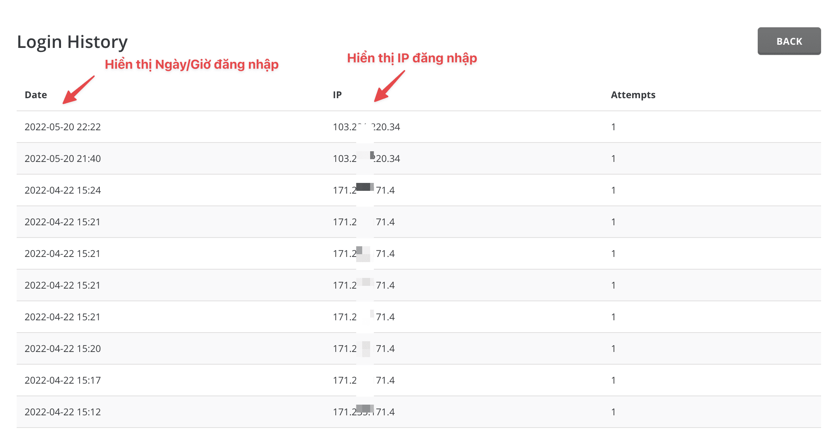Select the oldest entry dated 2022-04-22 15:12
833x445 pixels.
(63, 412)
